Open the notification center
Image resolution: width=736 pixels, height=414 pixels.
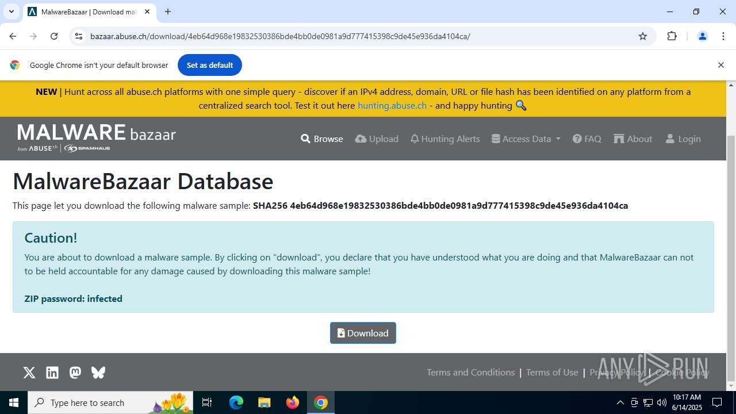[x=717, y=402]
